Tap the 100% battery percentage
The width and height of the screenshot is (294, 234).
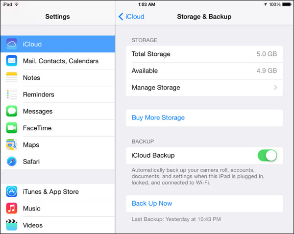(x=275, y=4)
